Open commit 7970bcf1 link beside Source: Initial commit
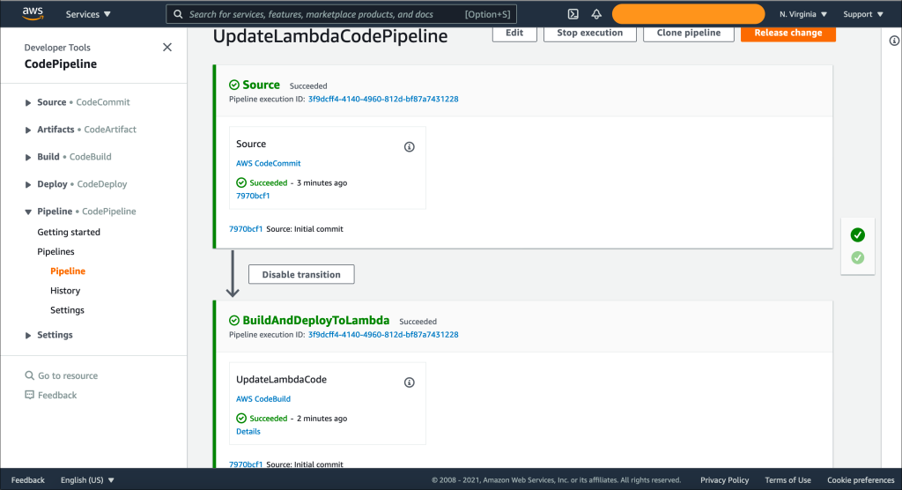The image size is (902, 490). click(x=246, y=229)
